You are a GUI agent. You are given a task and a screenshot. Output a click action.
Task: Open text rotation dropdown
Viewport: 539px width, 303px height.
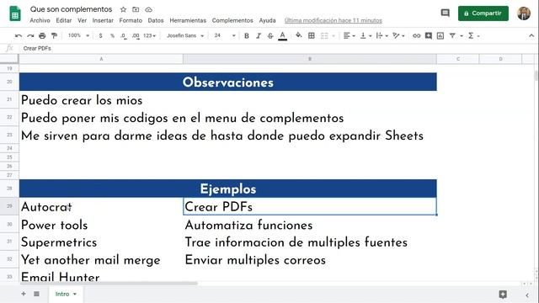(398, 35)
